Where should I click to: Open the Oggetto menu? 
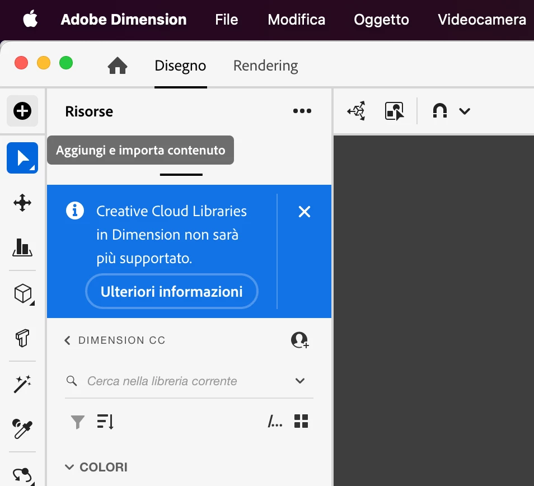click(x=381, y=20)
